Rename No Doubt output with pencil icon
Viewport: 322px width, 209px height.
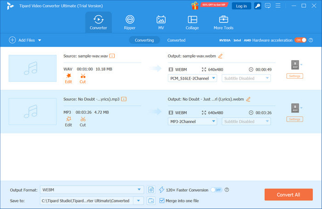click(x=248, y=99)
